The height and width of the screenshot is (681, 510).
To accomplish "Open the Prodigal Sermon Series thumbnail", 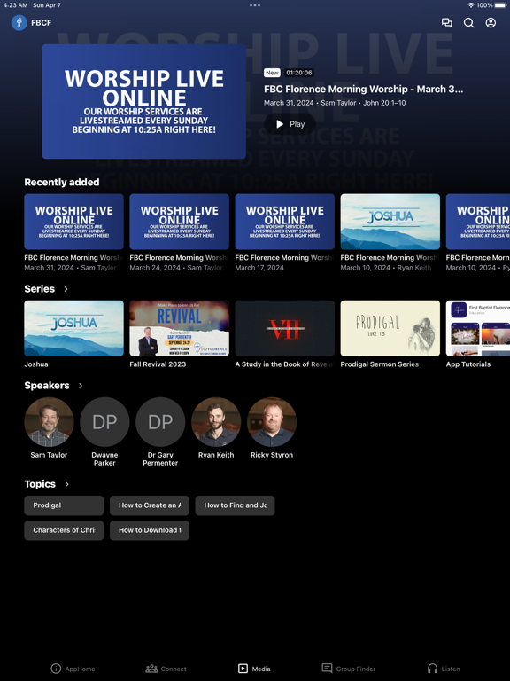I will click(390, 328).
